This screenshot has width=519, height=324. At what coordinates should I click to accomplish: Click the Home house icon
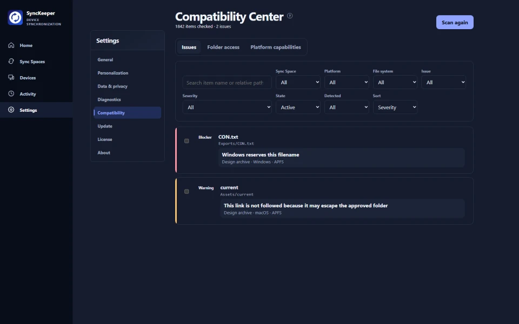pos(11,45)
